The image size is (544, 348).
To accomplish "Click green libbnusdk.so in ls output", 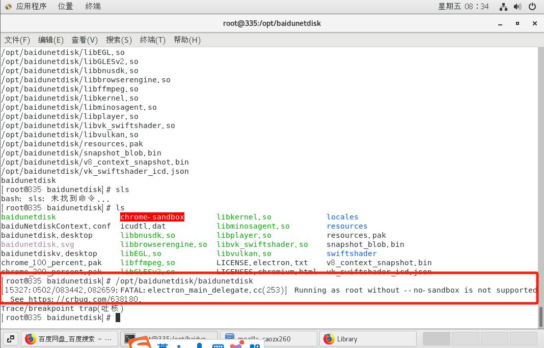I will pyautogui.click(x=147, y=235).
